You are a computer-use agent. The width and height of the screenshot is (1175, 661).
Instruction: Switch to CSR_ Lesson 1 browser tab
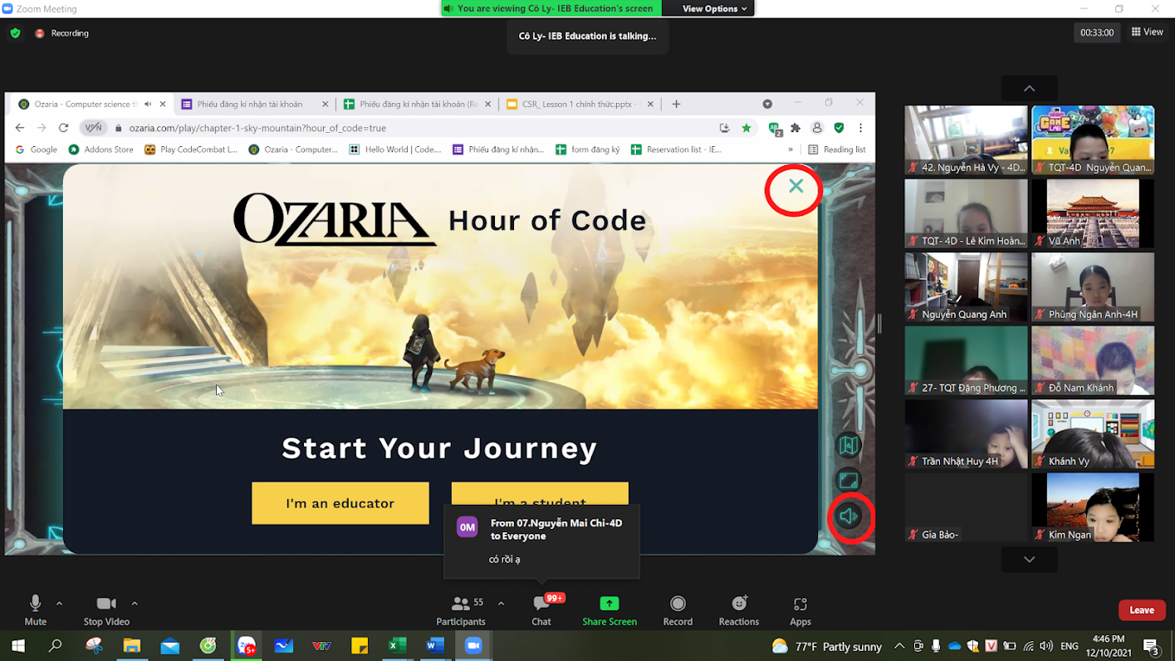pos(575,104)
